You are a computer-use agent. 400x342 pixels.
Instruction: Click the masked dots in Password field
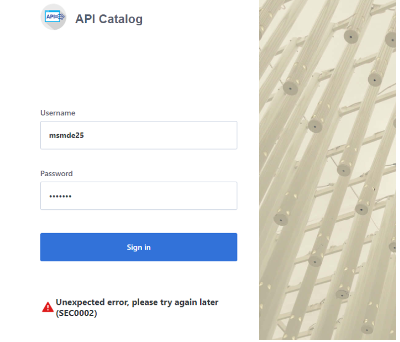pos(60,196)
